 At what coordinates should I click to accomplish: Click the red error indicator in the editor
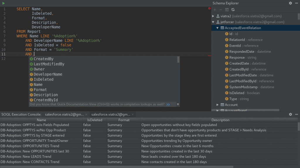[x=209, y=8]
